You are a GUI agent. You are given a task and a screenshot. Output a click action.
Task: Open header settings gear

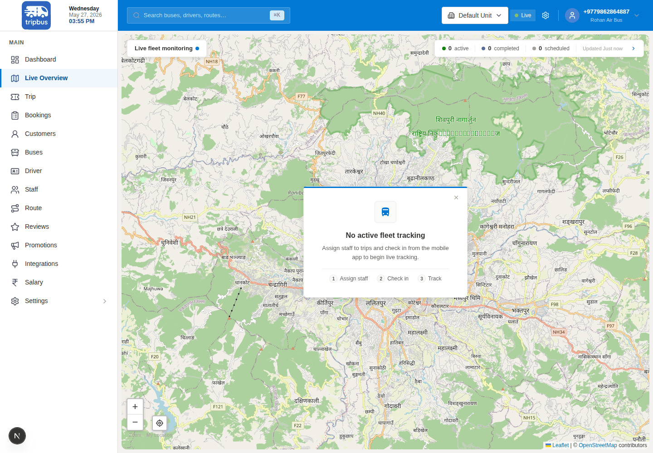coord(546,15)
